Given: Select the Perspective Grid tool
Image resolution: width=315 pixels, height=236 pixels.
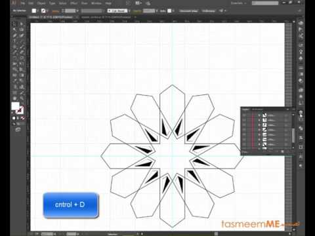Looking at the screenshot, I should click(x=22, y=69).
